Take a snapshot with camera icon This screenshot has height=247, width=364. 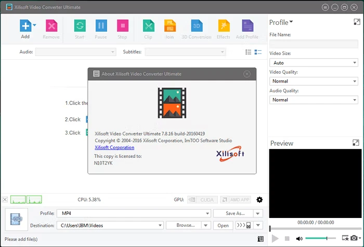354,238
